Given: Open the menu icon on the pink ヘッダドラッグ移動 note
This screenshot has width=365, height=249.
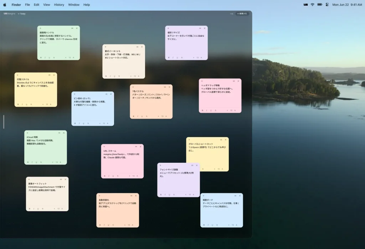Looking at the screenshot, I should coord(234,81).
